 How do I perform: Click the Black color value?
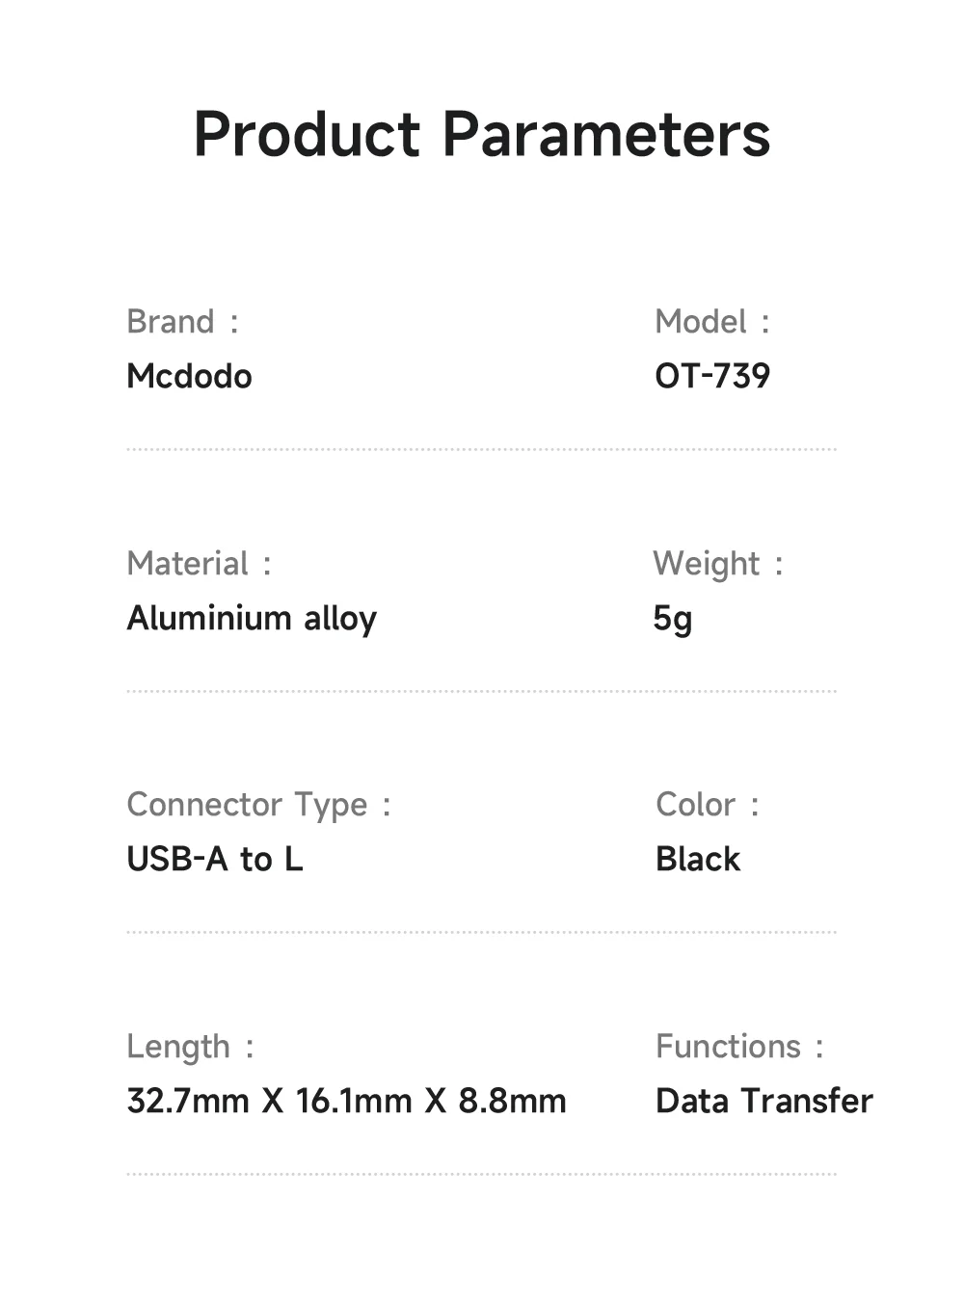(698, 859)
